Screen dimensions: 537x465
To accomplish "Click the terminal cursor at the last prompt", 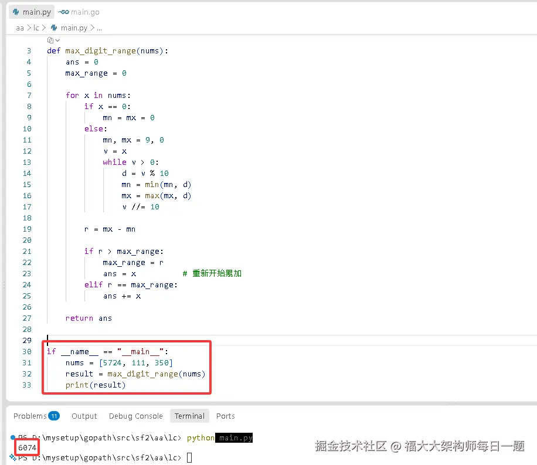I will [189, 457].
